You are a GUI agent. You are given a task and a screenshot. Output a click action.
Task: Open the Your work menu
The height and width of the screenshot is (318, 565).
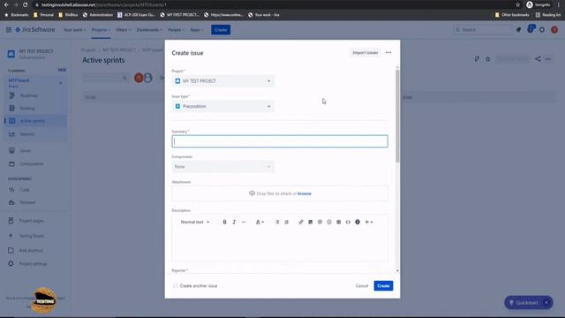[x=74, y=30]
